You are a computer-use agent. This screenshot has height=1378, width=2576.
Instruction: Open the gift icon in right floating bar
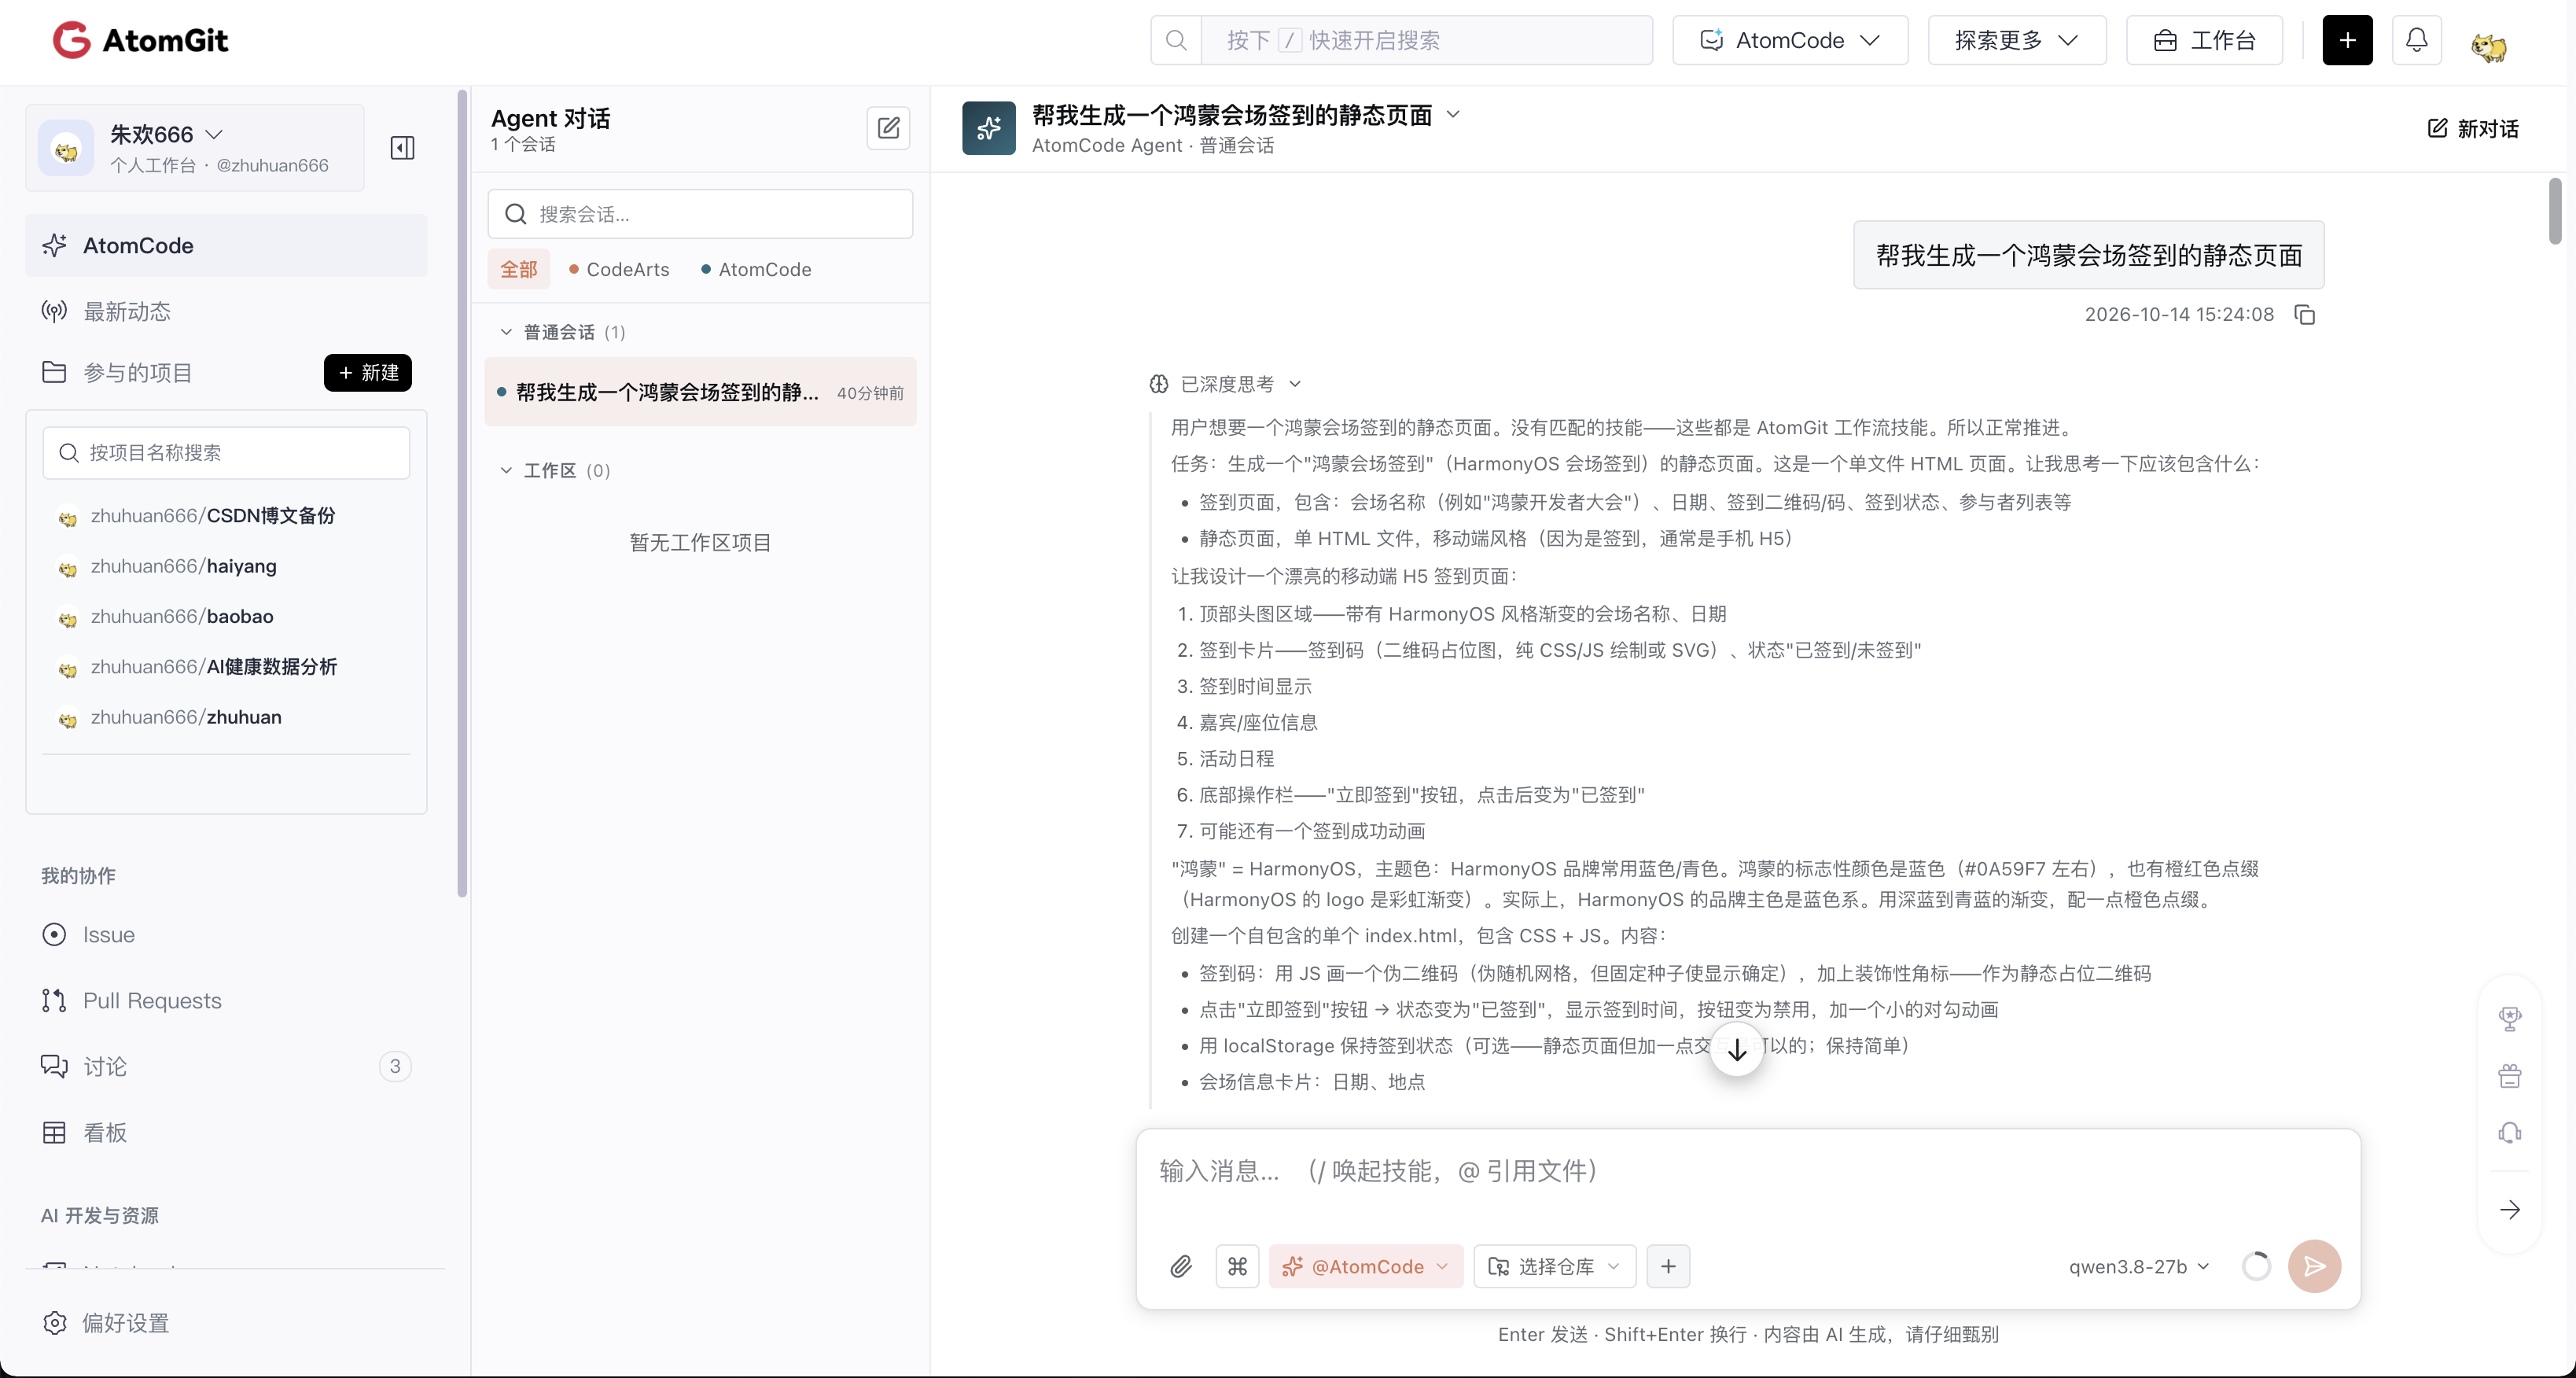2509,1076
